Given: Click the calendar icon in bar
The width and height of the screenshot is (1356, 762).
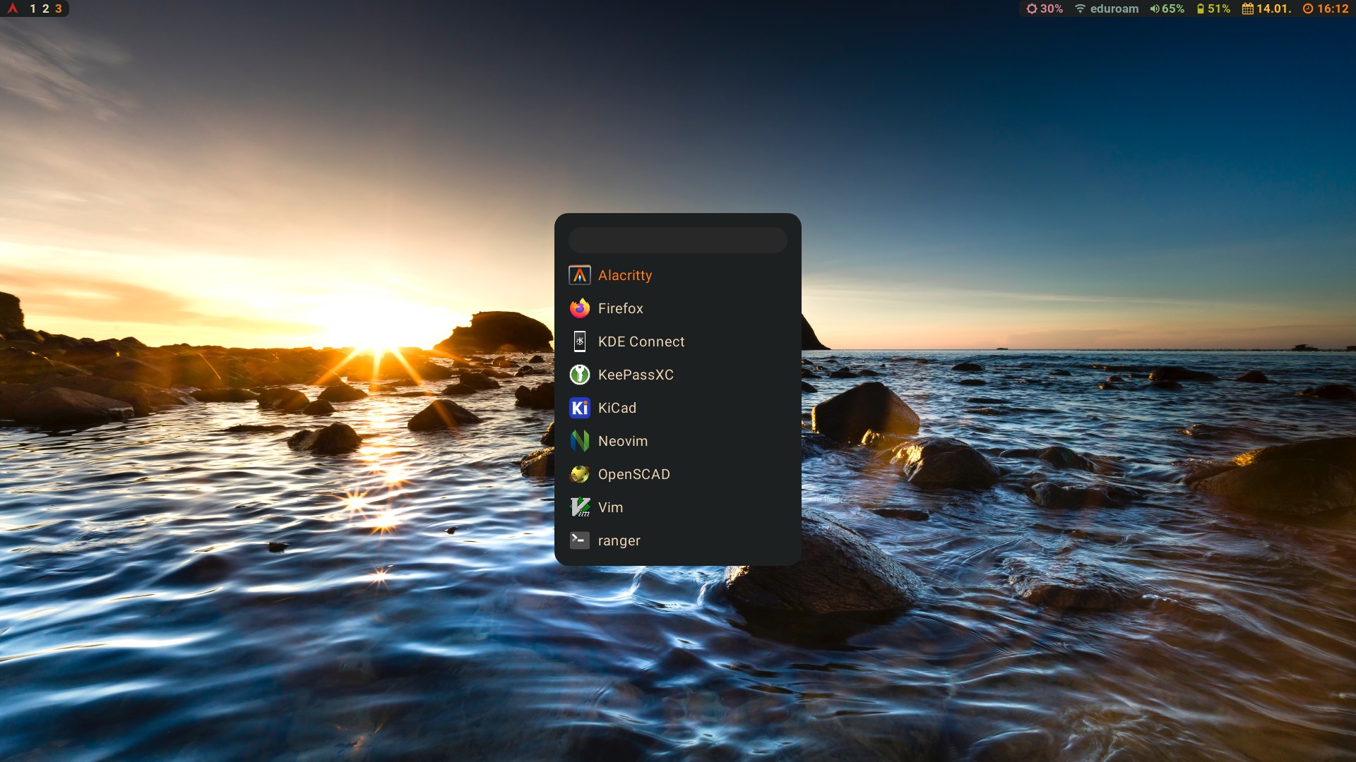Looking at the screenshot, I should tap(1248, 8).
